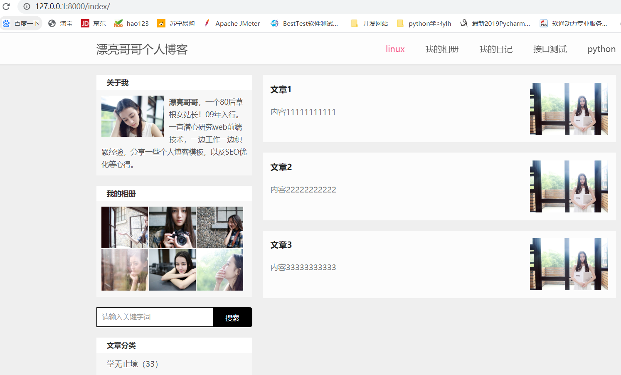This screenshot has width=621, height=375.
Task: Click the 内容11111111111 excerpt text
Action: pyautogui.click(x=303, y=112)
